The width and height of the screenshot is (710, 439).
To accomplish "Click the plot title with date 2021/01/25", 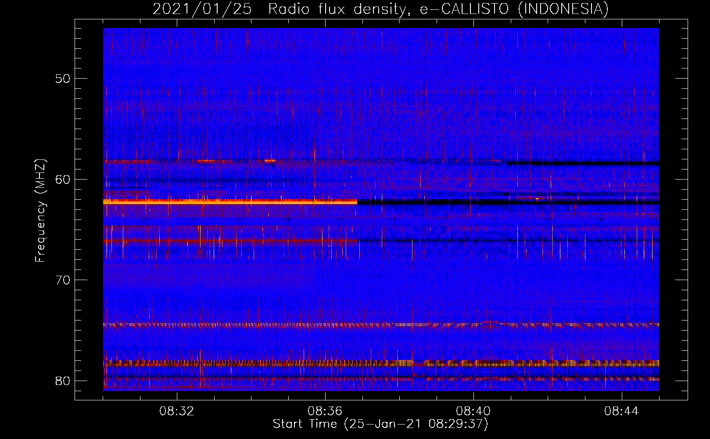I will (380, 9).
